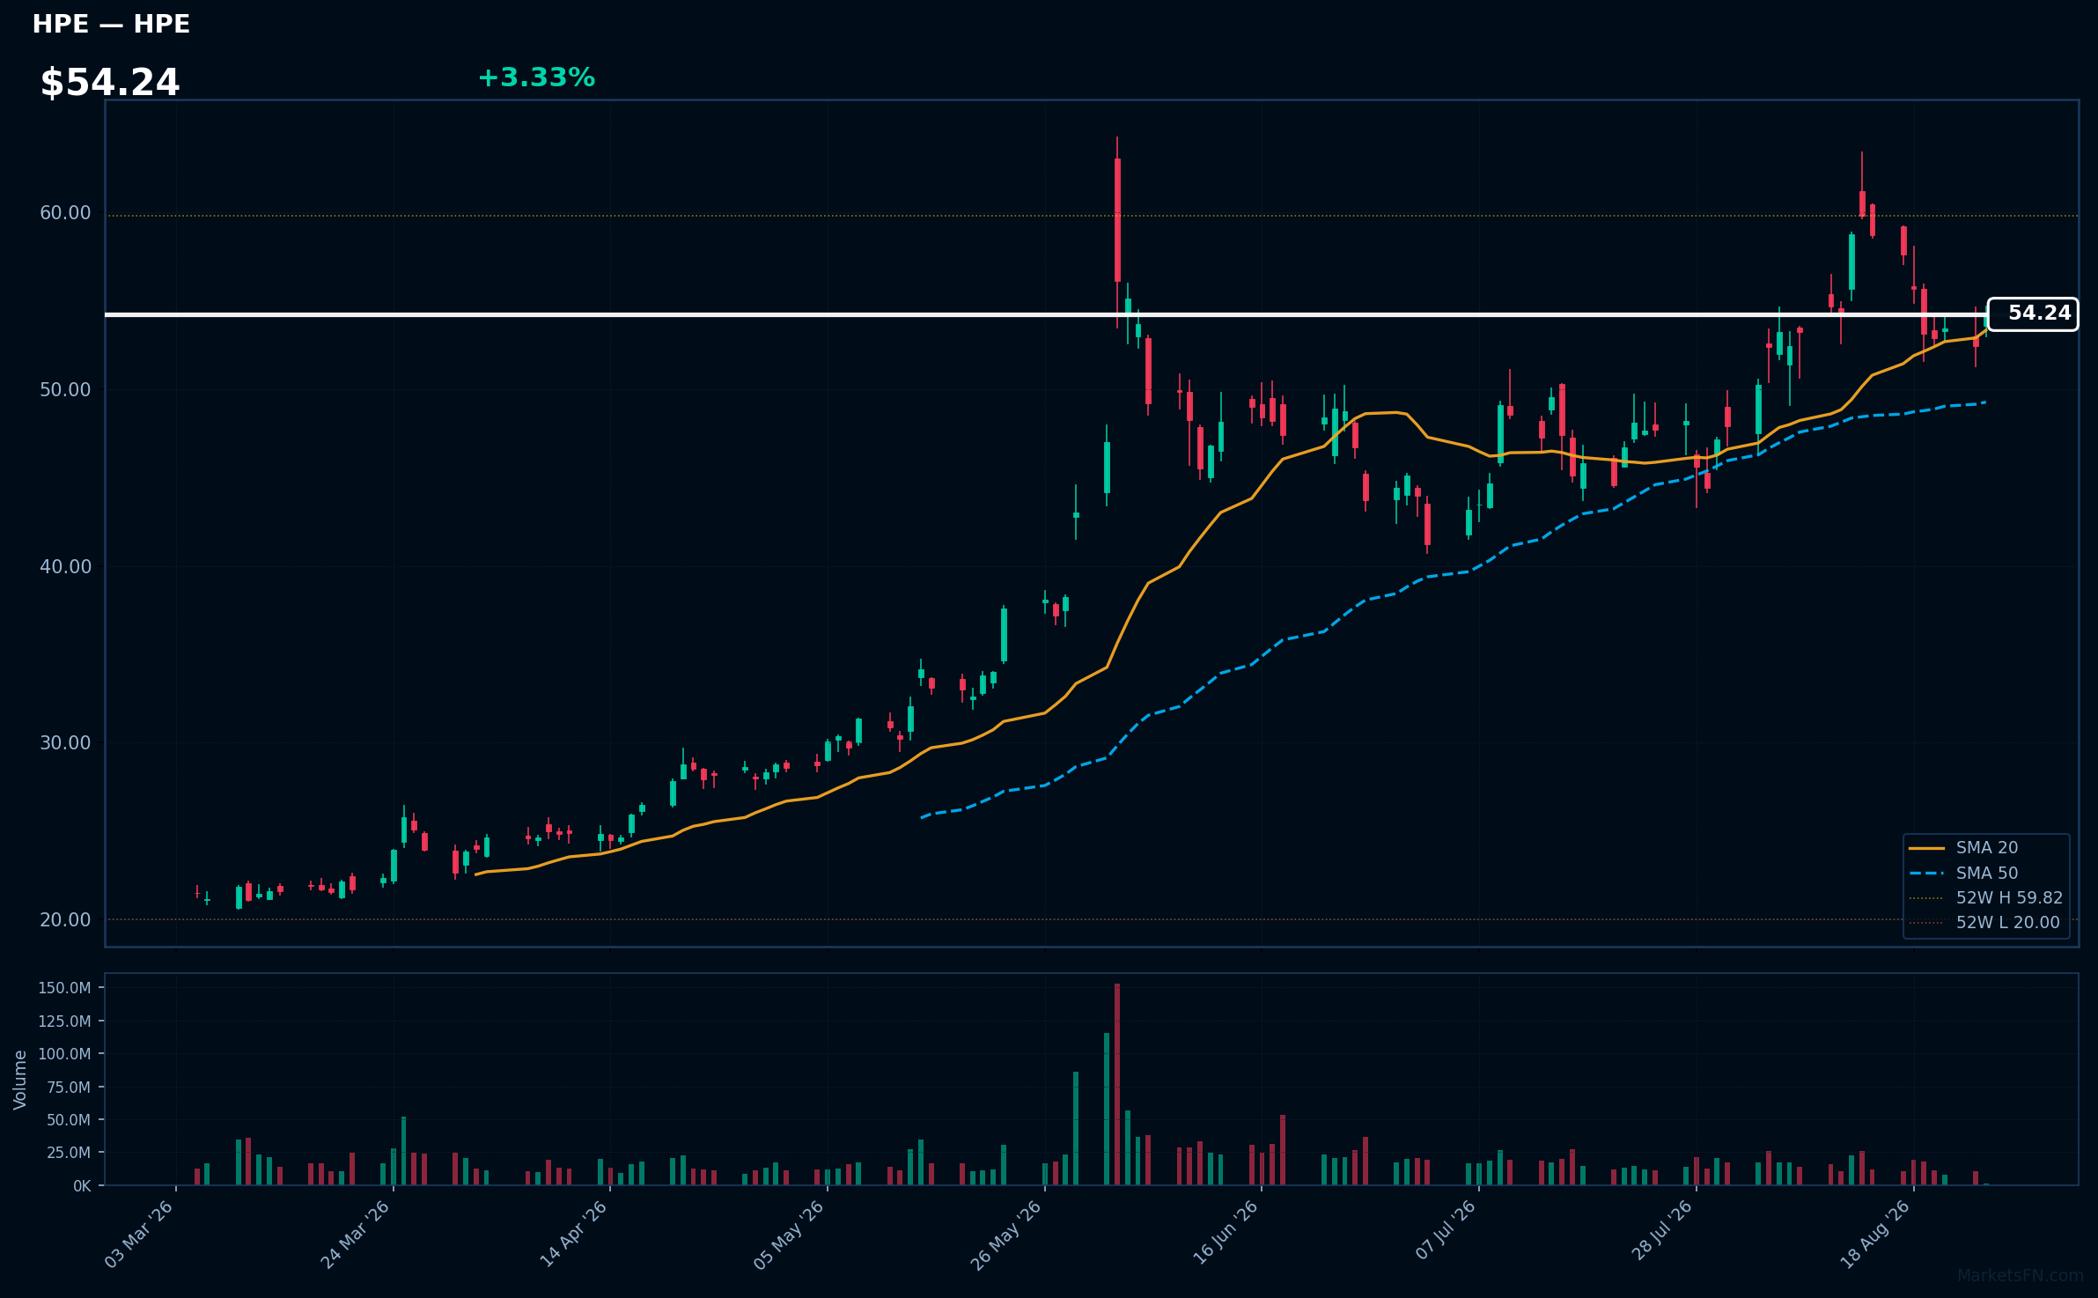Screen dimensions: 2098x1298
Task: Click the 54.24 price label badge
Action: [x=2033, y=313]
